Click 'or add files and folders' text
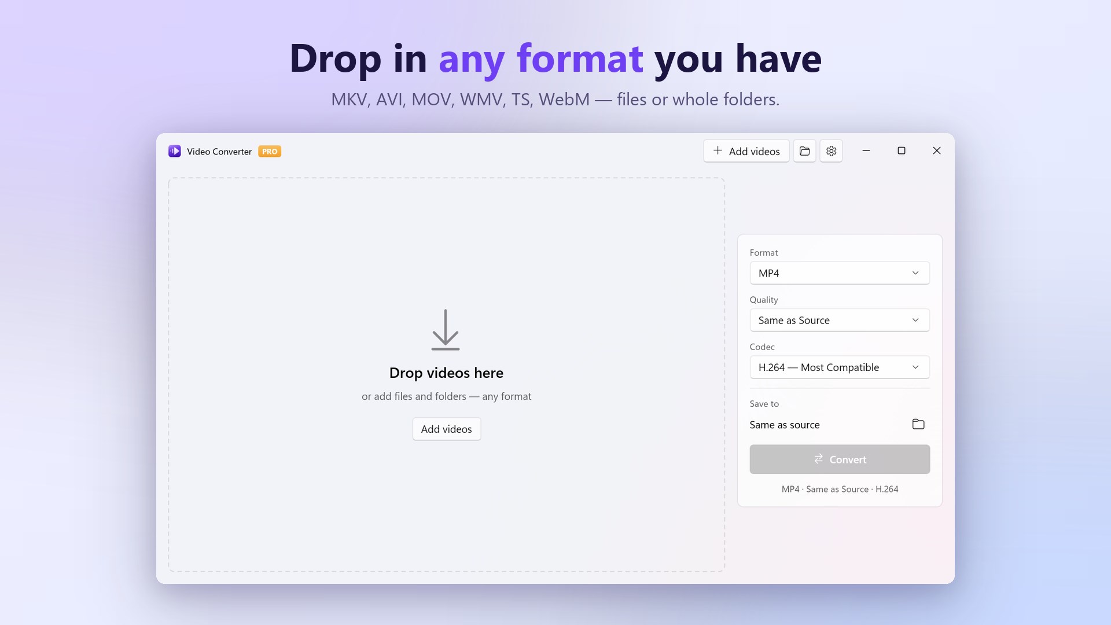The image size is (1111, 625). pyautogui.click(x=446, y=396)
